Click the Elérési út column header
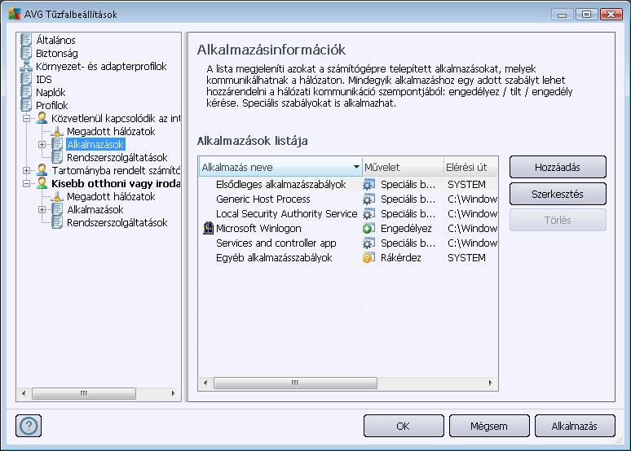The image size is (631, 451). coord(470,167)
